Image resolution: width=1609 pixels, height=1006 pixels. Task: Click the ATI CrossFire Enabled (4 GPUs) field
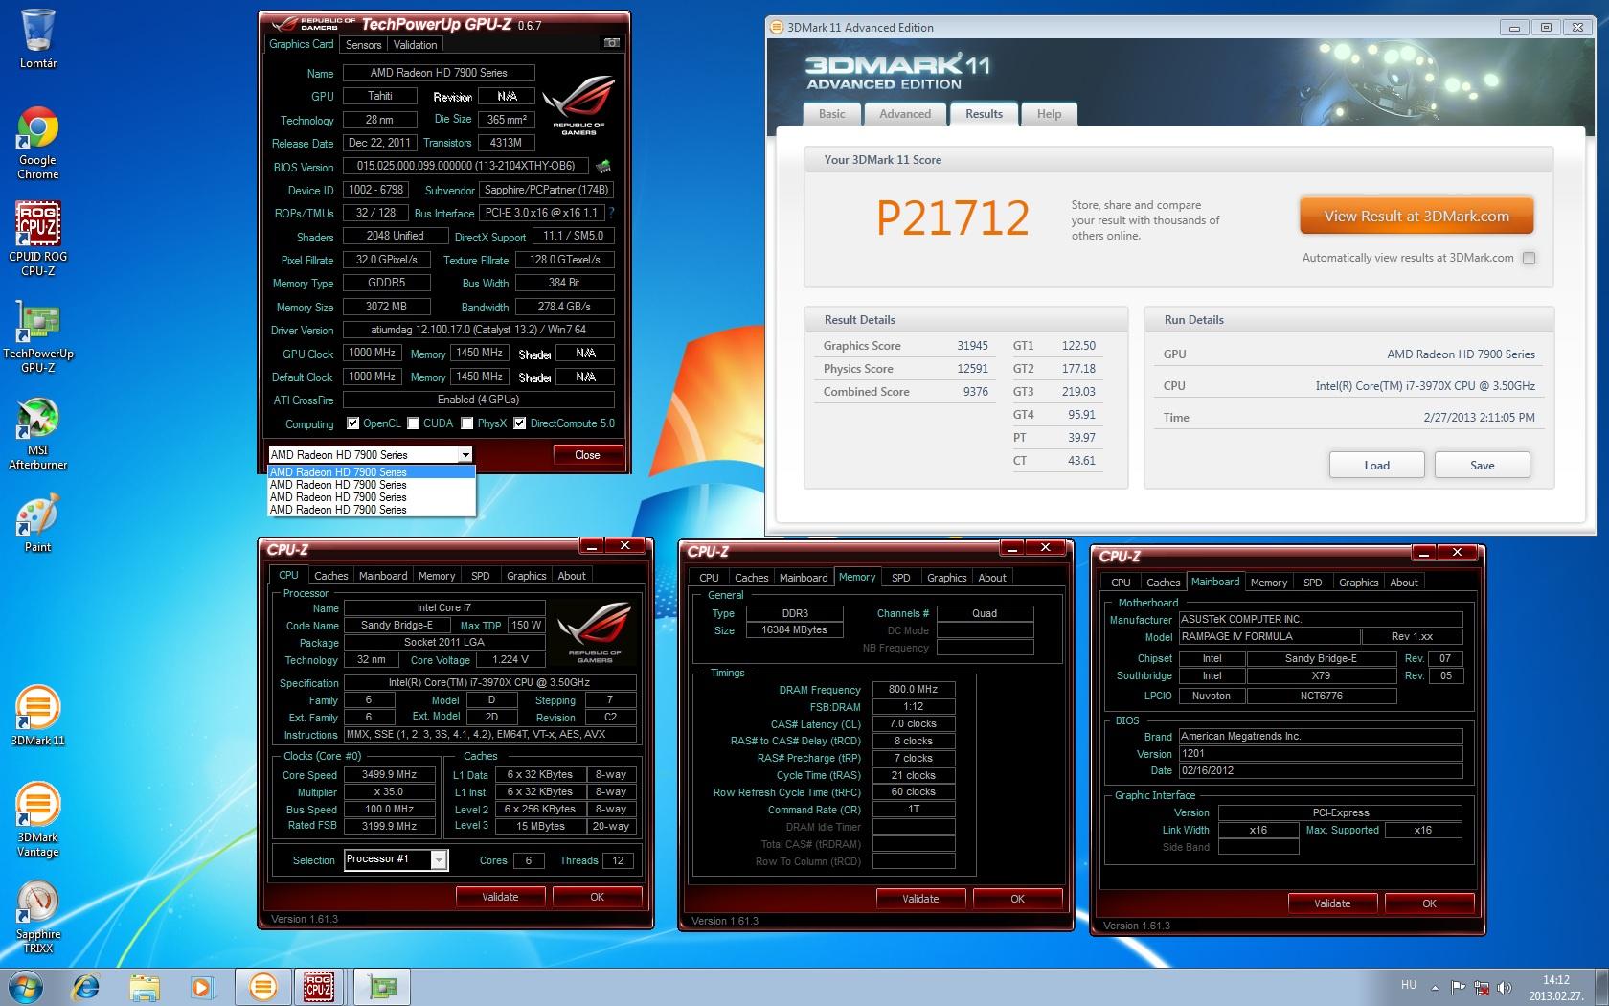click(x=478, y=400)
